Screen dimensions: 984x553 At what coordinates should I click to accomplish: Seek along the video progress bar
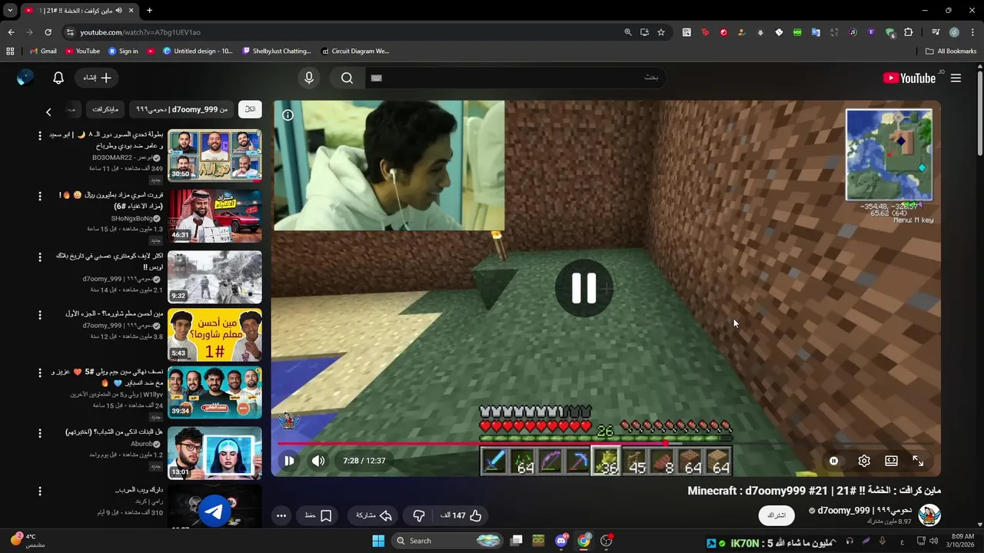(605, 443)
